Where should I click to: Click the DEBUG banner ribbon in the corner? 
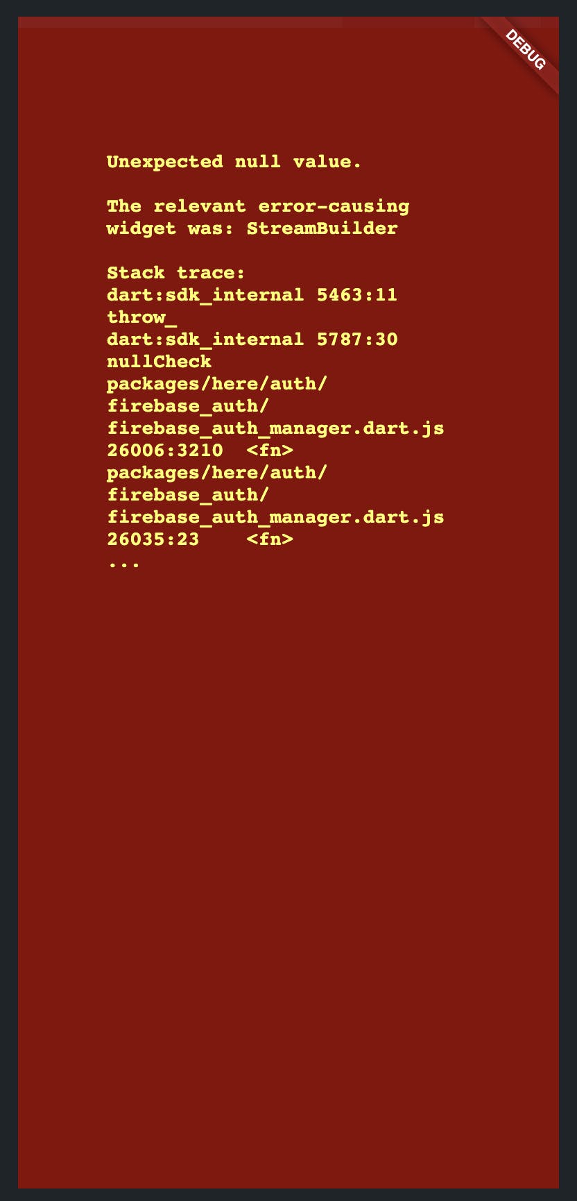coord(525,50)
